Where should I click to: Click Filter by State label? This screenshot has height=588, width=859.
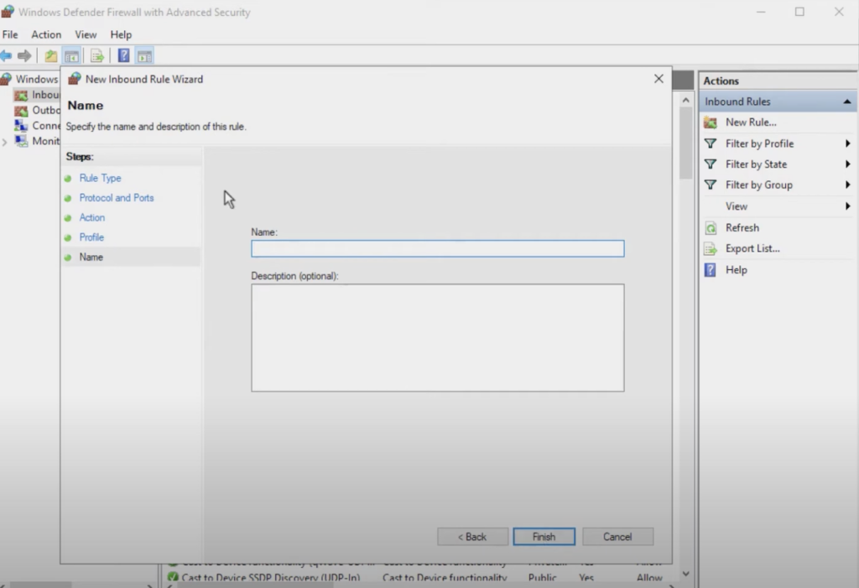click(x=756, y=164)
